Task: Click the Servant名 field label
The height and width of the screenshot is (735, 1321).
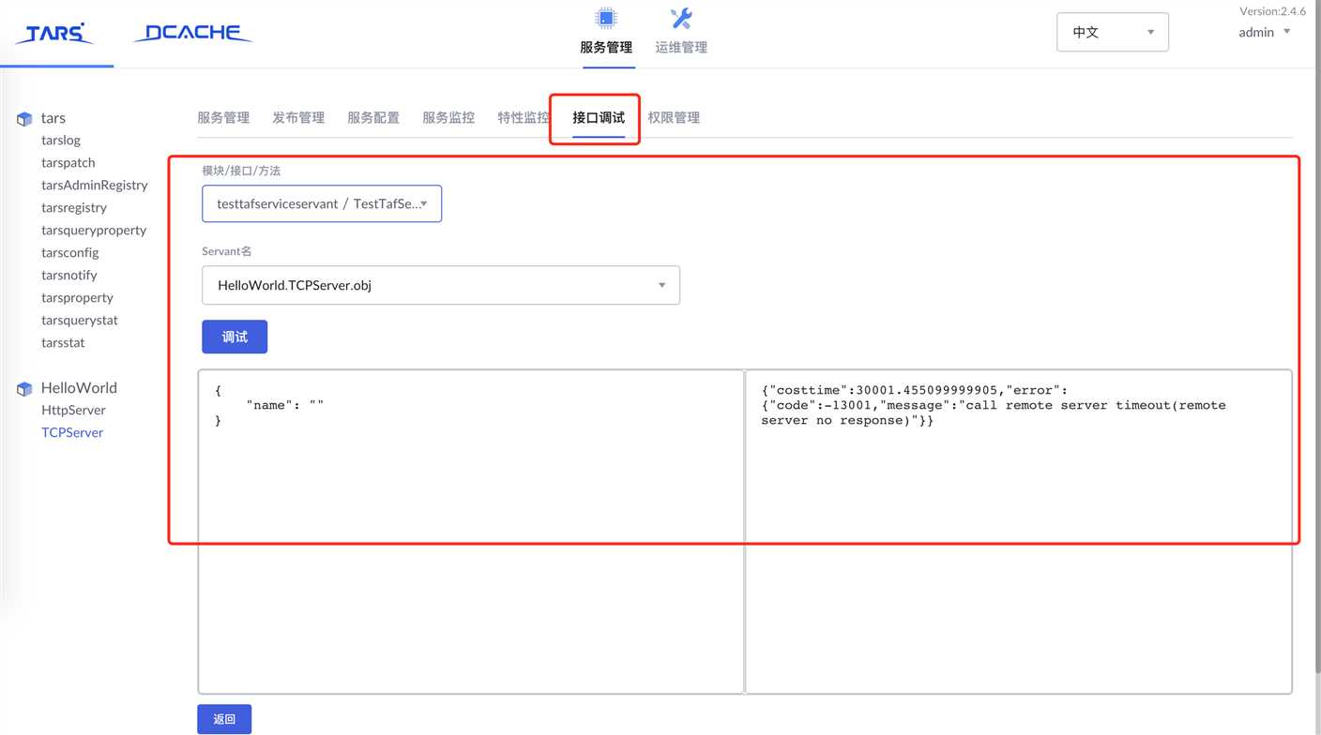Action: [227, 251]
